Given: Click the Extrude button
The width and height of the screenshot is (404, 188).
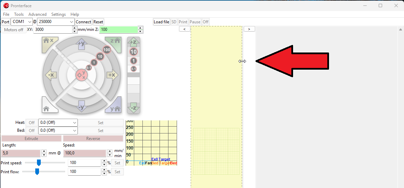Looking at the screenshot, I should click(x=31, y=139).
